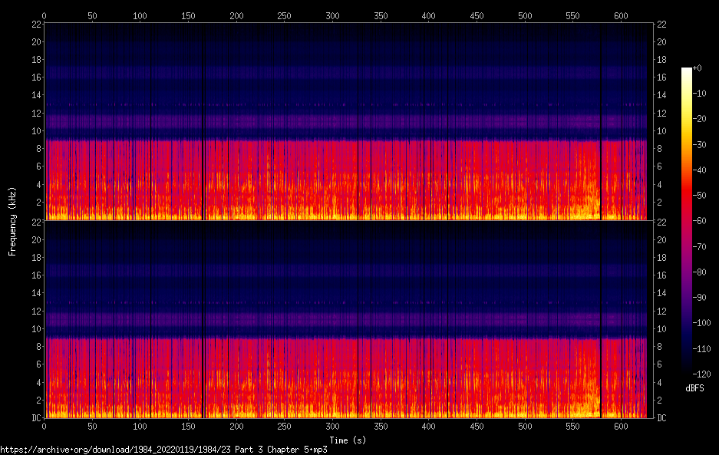The height and width of the screenshot is (455, 719).
Task: Click the '0' tick on bottom time axis
Action: click(44, 426)
